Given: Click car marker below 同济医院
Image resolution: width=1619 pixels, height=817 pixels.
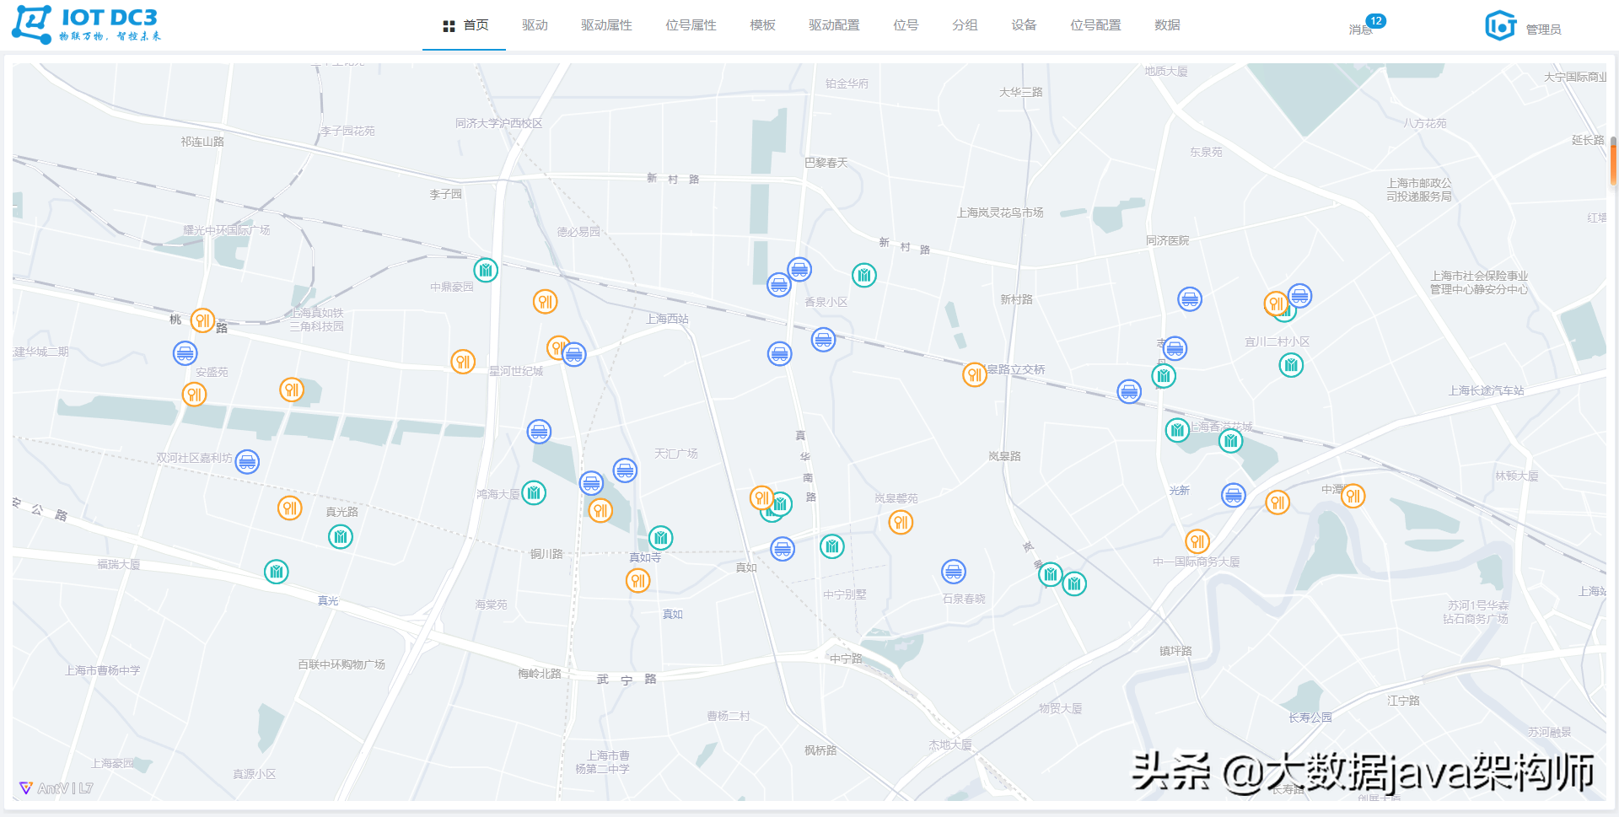Looking at the screenshot, I should [1190, 298].
